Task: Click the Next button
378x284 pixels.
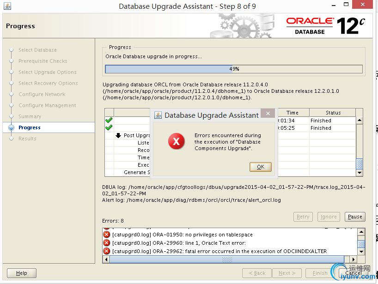Action: click(x=287, y=273)
